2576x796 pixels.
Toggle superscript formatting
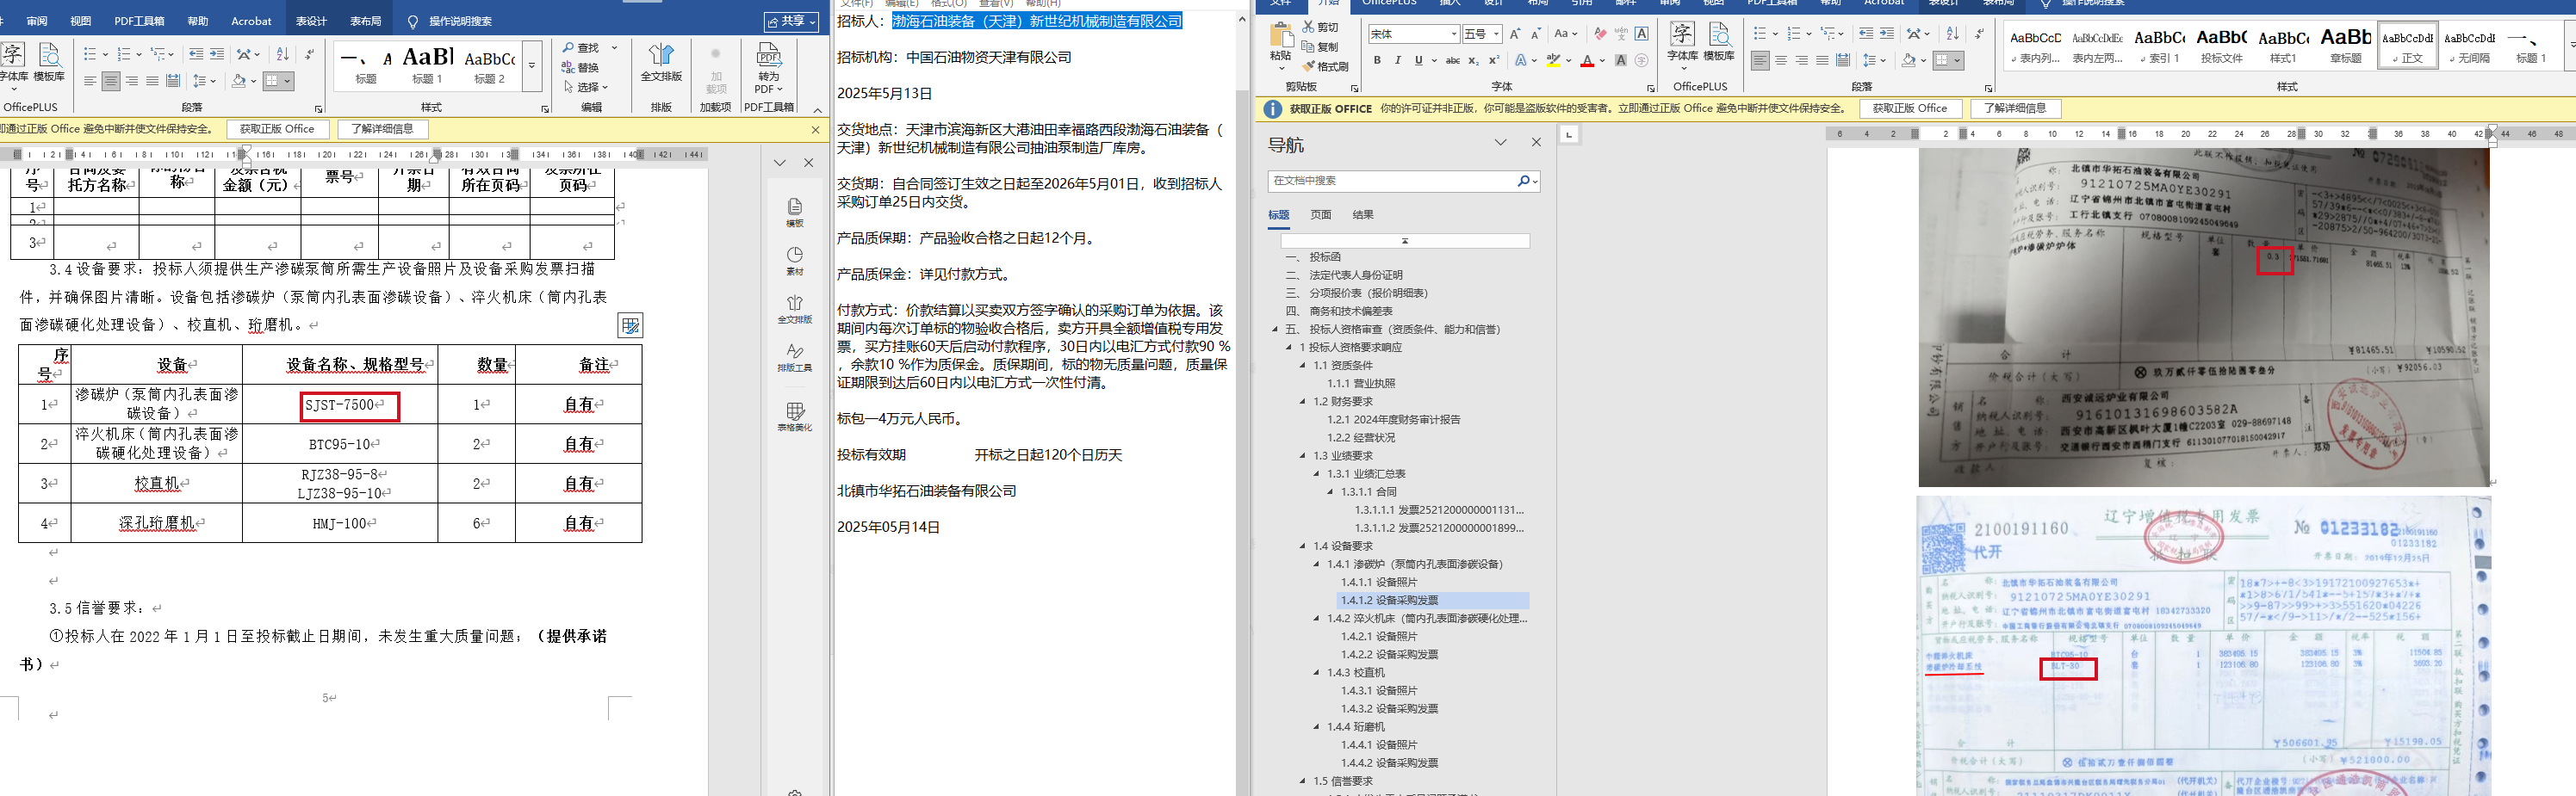click(x=1494, y=61)
